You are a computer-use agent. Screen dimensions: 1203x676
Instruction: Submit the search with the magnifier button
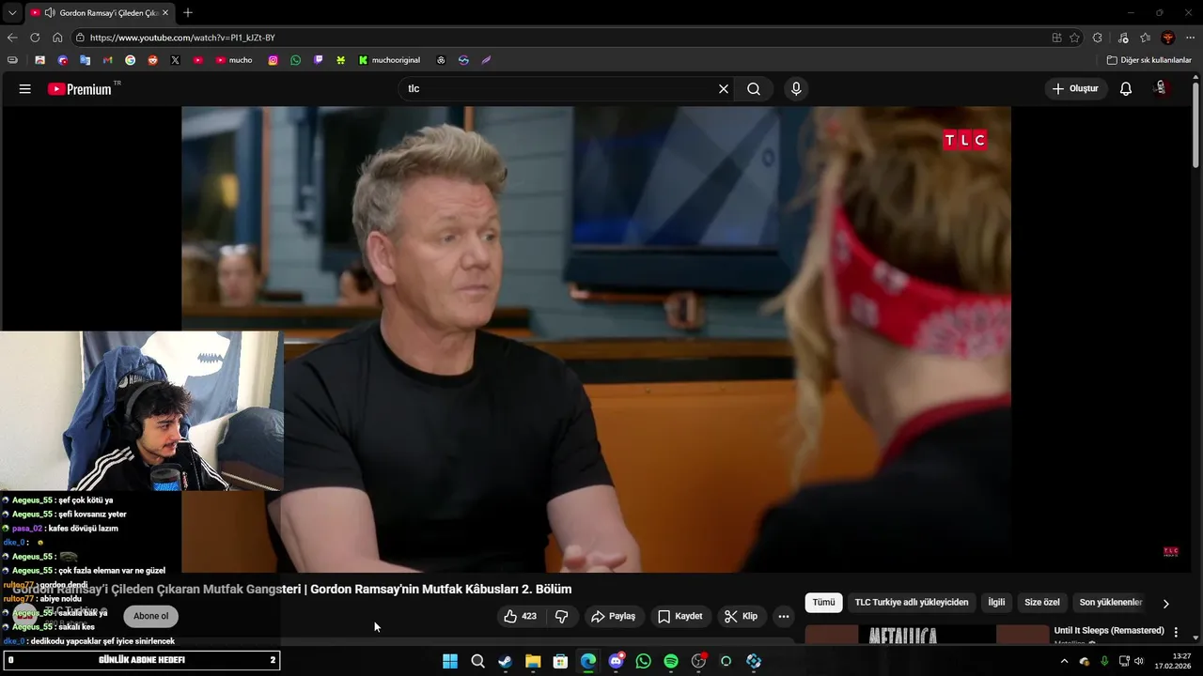tap(754, 89)
